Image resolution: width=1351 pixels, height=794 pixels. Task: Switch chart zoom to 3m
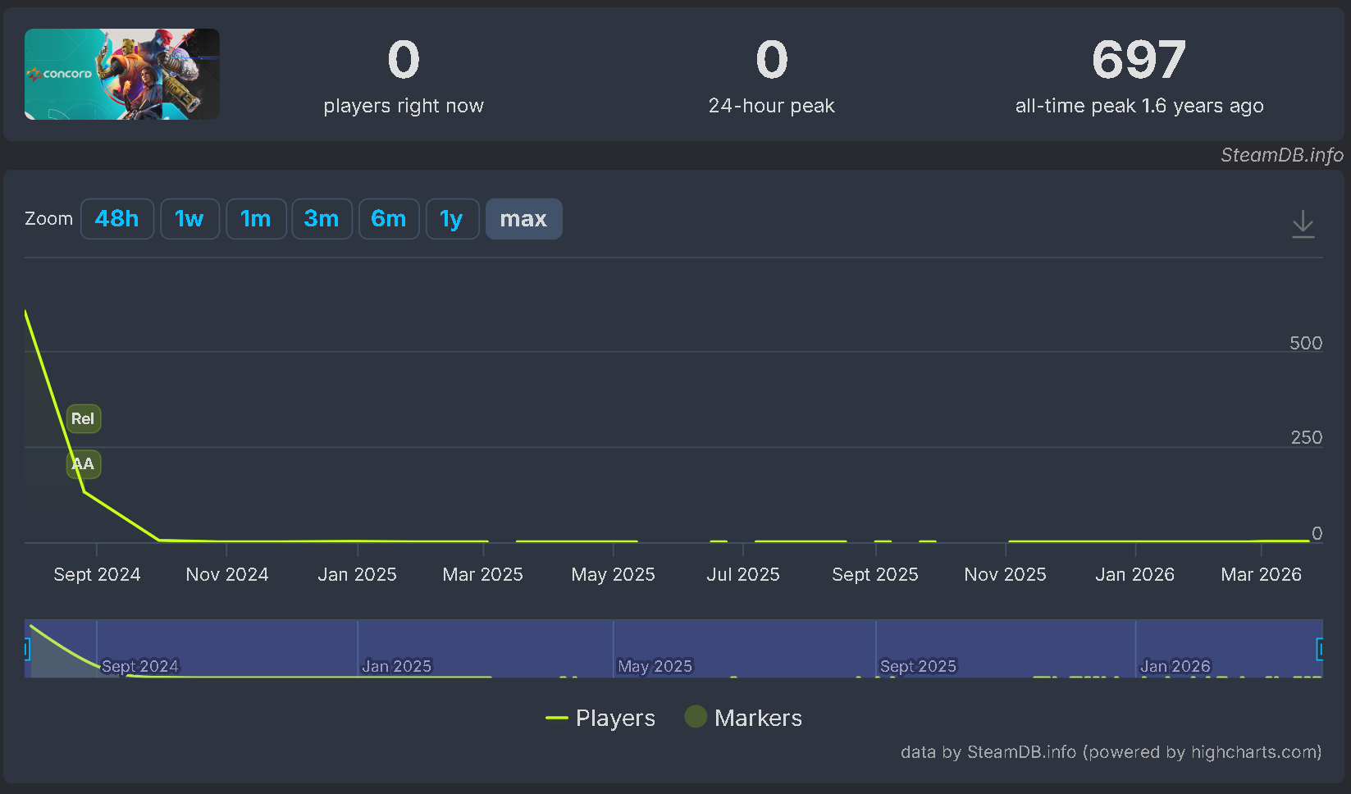pos(322,219)
